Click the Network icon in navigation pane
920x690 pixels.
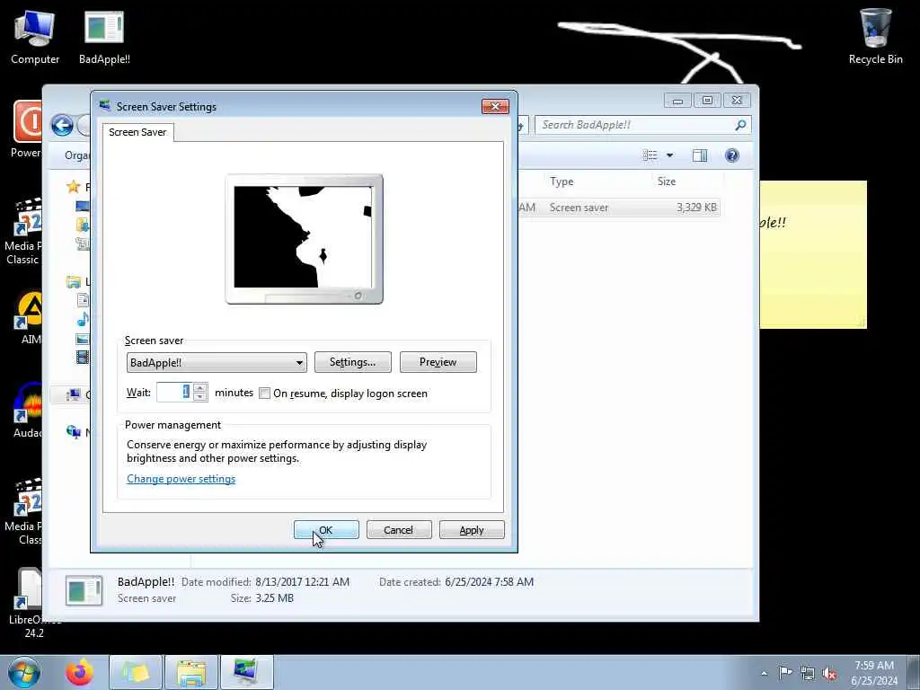coord(74,432)
